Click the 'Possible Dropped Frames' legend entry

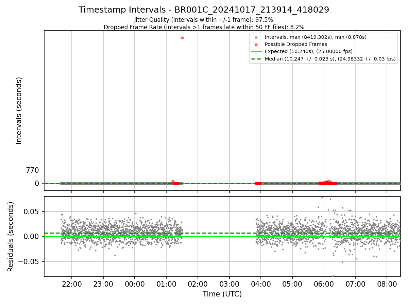(296, 44)
